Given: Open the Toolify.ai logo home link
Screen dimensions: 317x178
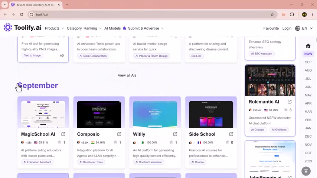Looking at the screenshot, I should click(22, 28).
